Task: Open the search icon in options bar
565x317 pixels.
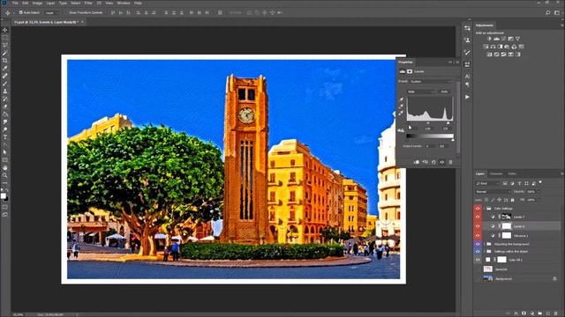Action: click(x=548, y=12)
